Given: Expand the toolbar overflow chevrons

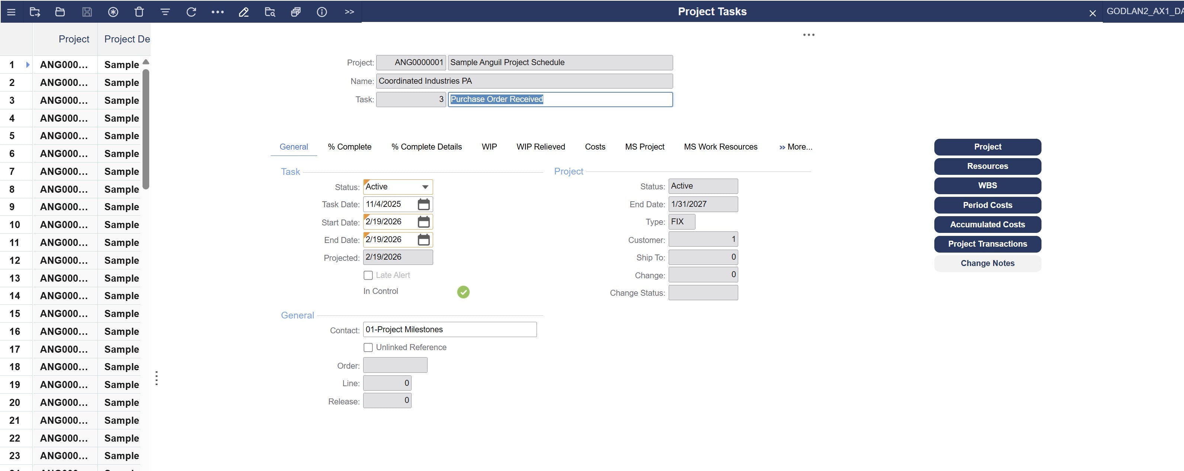Looking at the screenshot, I should pyautogui.click(x=349, y=12).
